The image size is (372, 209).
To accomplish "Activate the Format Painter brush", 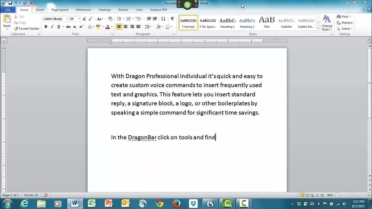I will click(x=26, y=28).
